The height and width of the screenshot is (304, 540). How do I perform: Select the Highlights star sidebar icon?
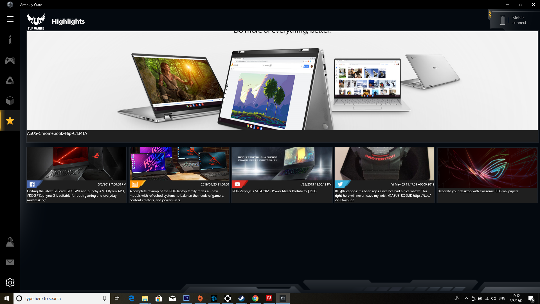pyautogui.click(x=10, y=121)
